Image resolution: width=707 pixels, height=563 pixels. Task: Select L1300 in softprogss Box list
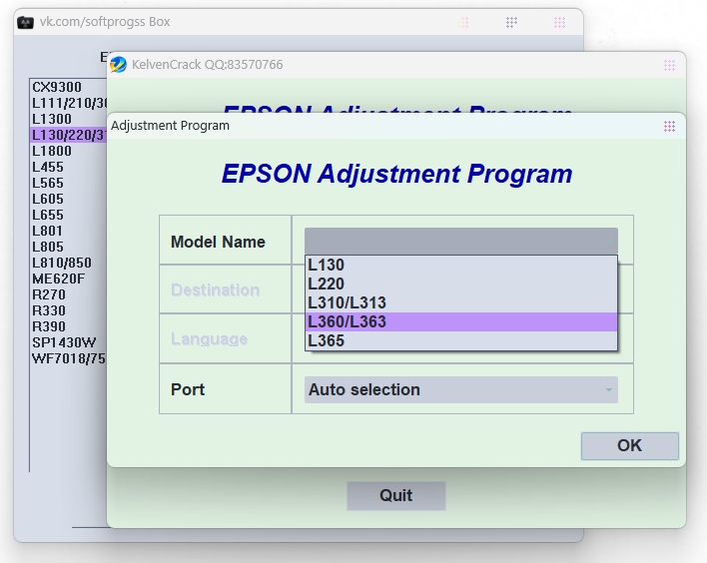pos(69,119)
